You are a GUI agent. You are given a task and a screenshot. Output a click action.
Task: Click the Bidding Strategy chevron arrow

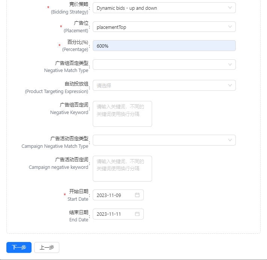coord(230,8)
